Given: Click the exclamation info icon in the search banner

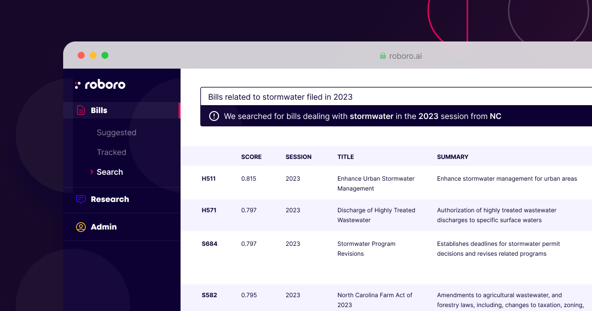Looking at the screenshot, I should 213,116.
